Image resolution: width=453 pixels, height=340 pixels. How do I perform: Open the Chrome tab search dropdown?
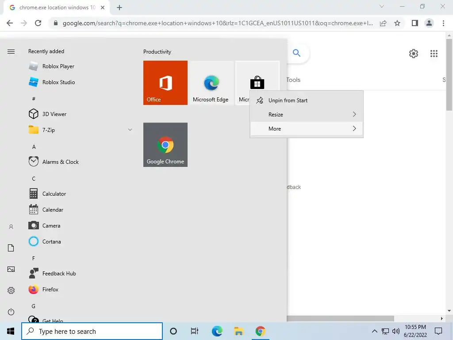382,6
